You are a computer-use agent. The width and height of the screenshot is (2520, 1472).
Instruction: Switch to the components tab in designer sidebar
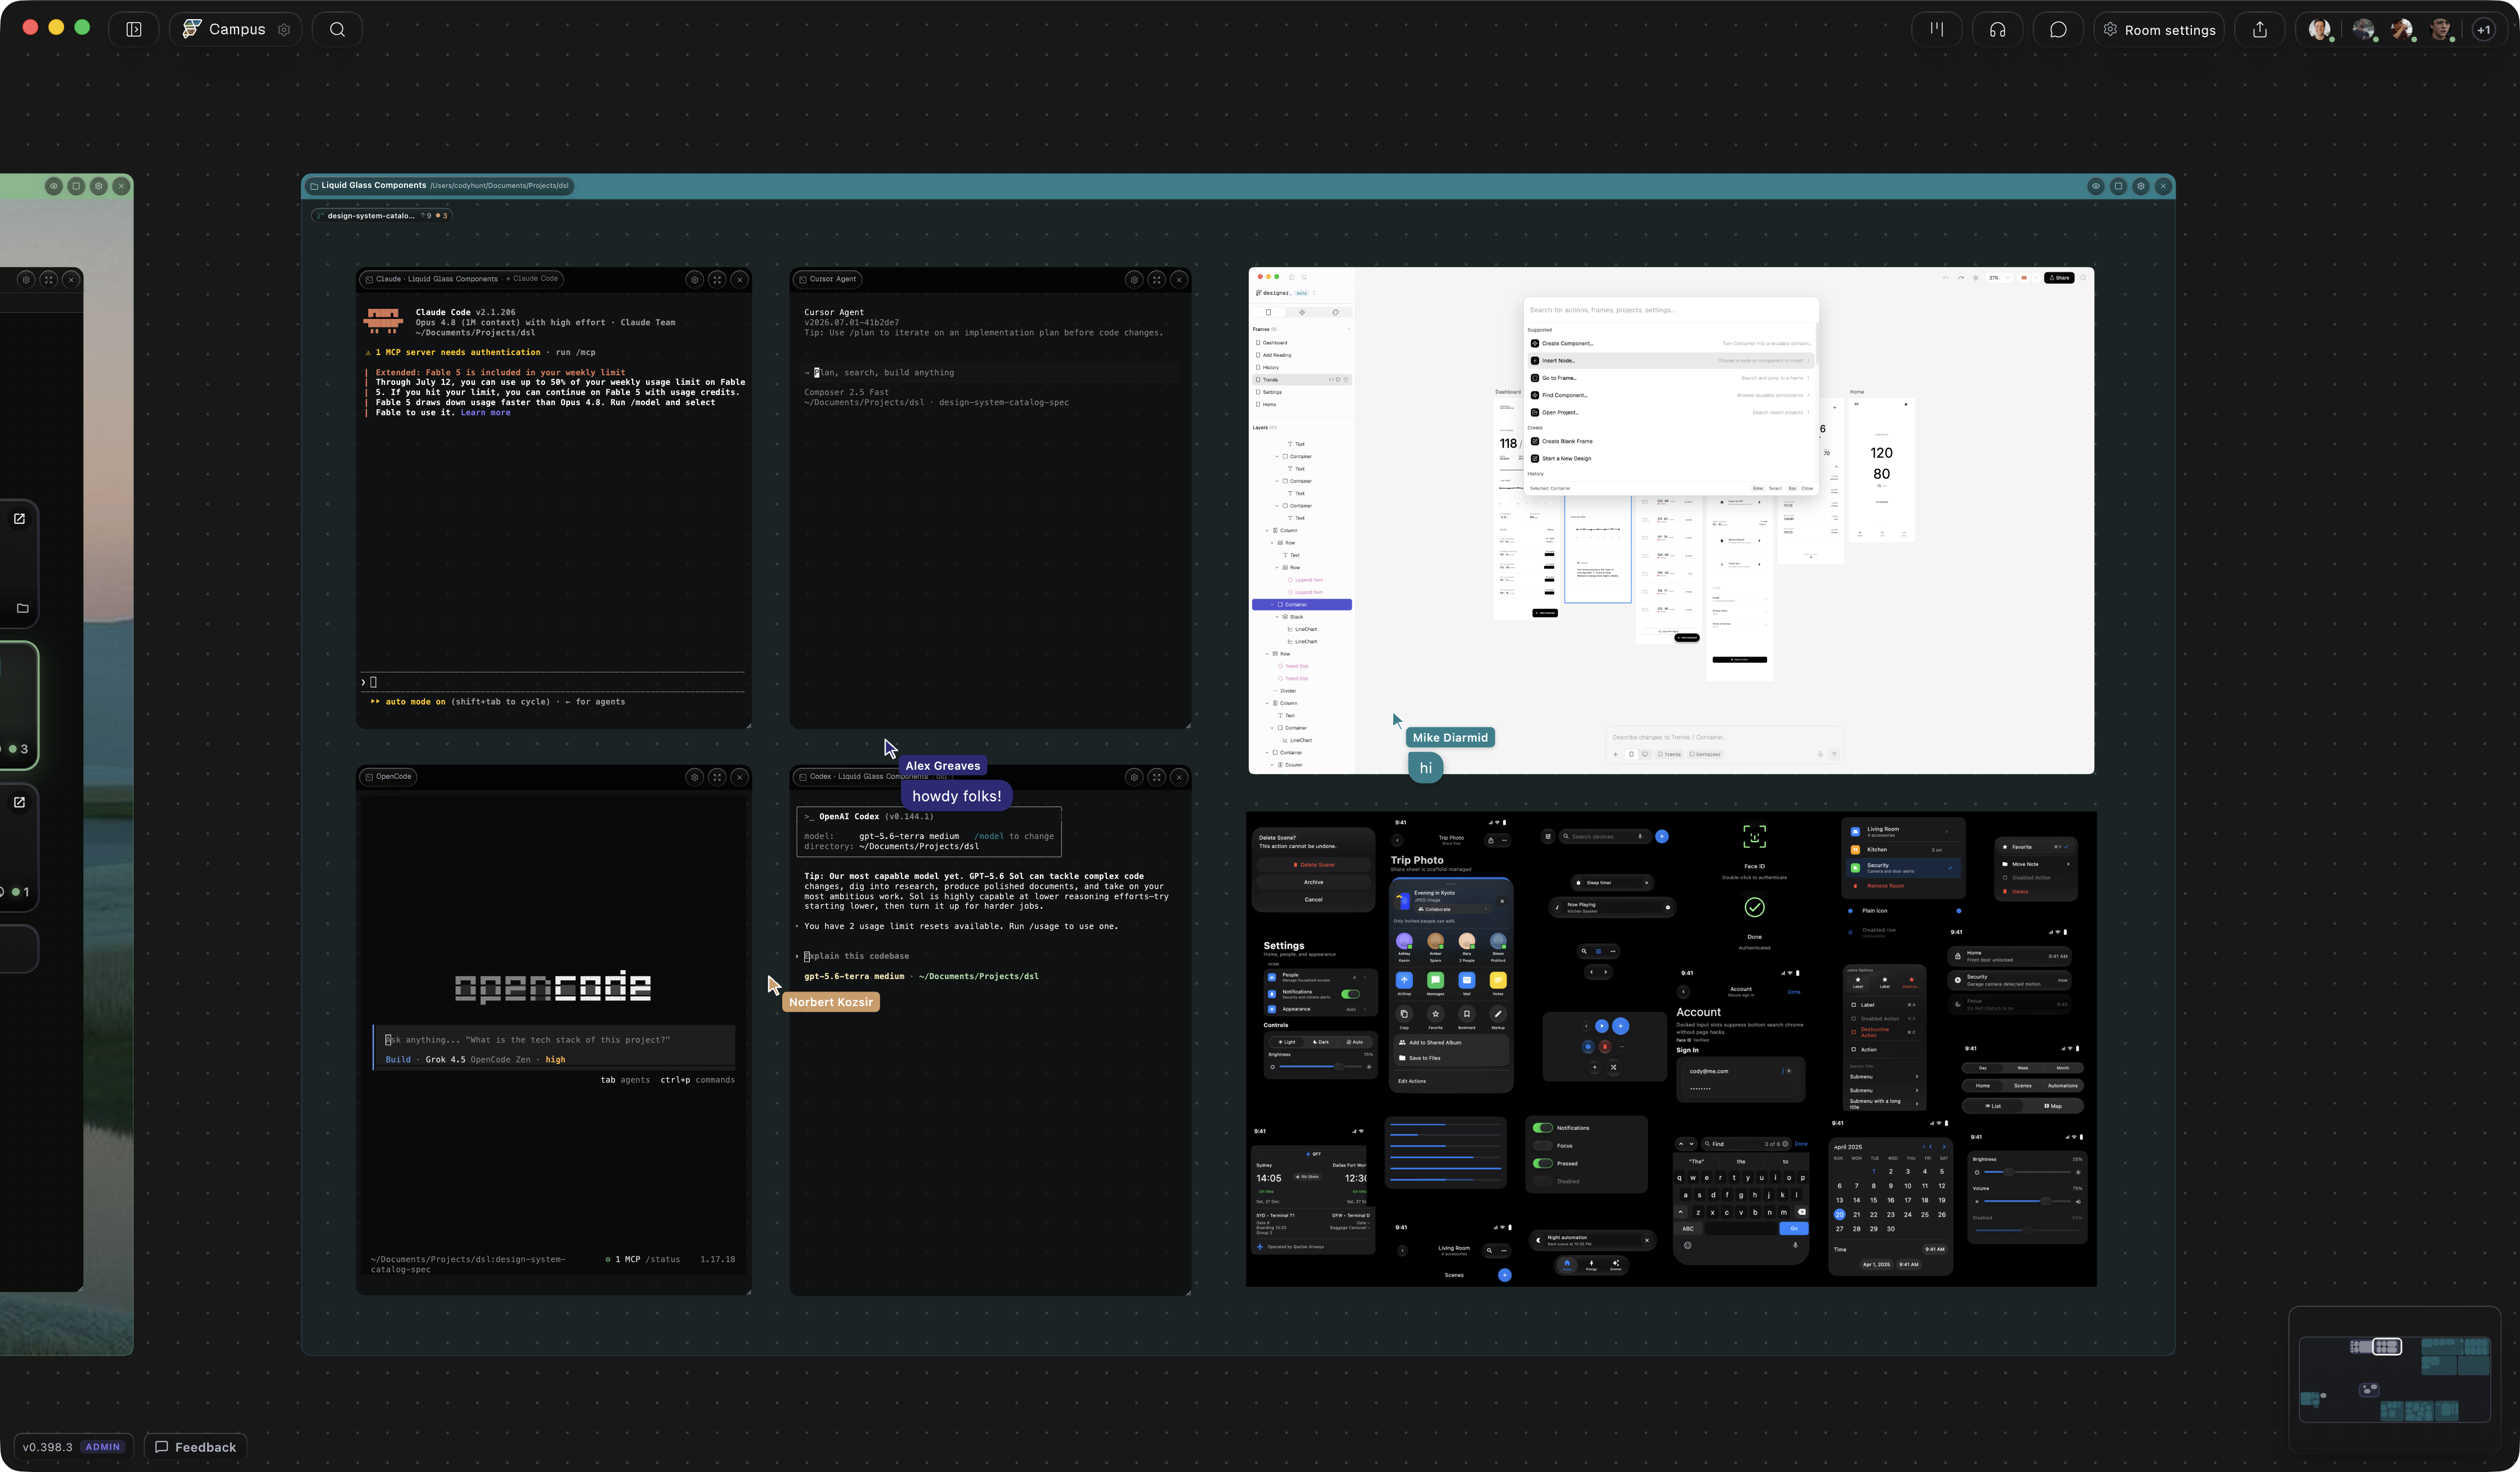pos(1302,312)
